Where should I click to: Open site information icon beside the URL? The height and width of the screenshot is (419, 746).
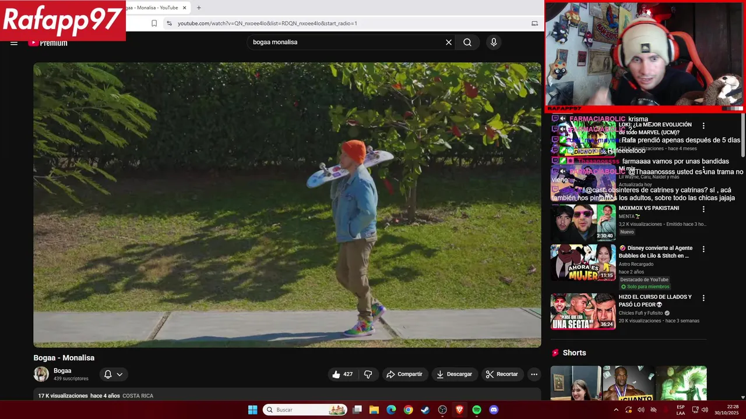tap(169, 23)
